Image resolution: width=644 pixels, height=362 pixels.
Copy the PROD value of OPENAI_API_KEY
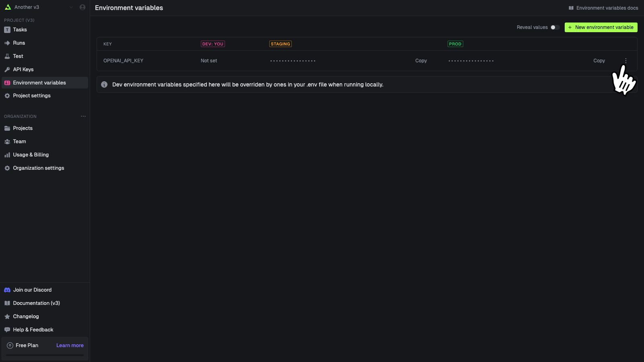tap(599, 60)
